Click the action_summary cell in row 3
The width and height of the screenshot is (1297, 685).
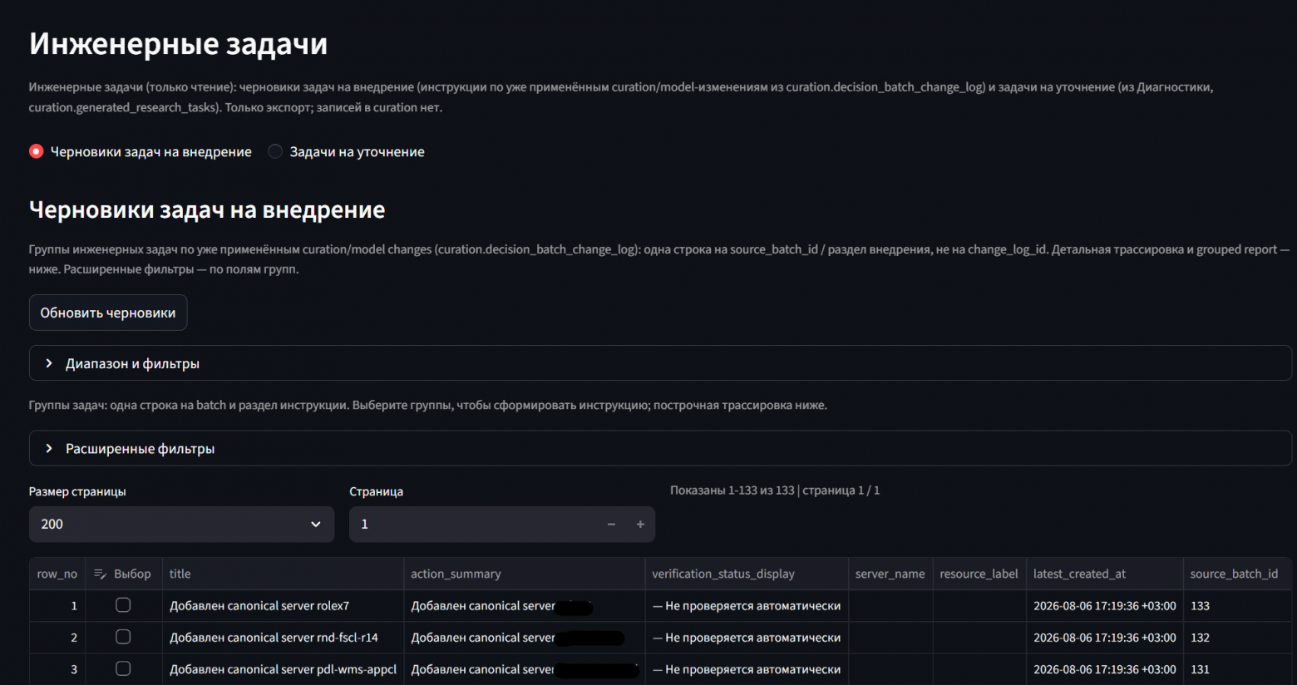[525, 669]
